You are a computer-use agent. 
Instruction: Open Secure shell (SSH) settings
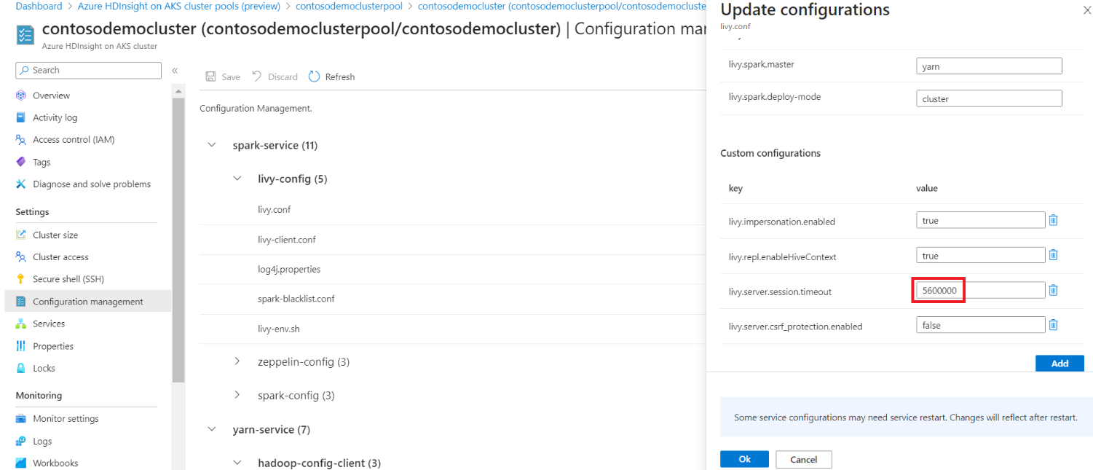click(68, 279)
